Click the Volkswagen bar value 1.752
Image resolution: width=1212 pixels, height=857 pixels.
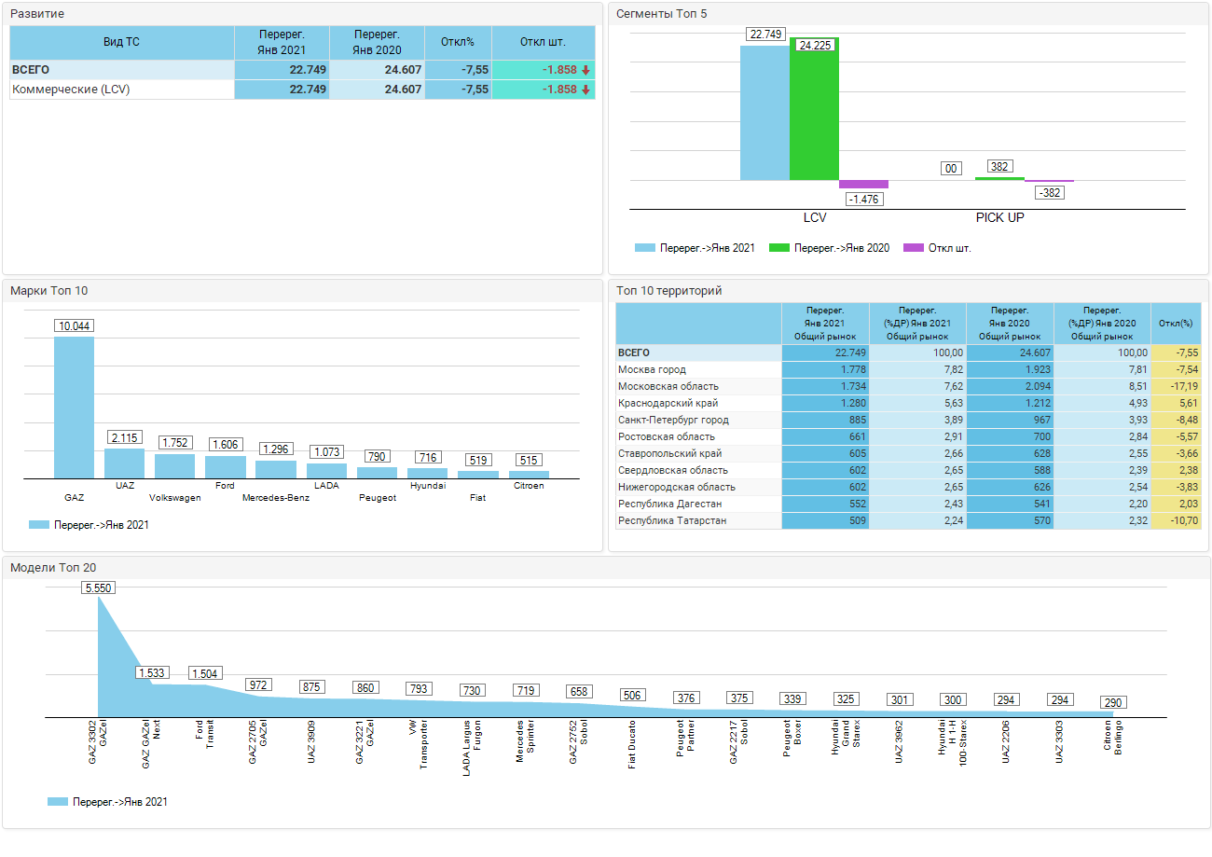point(174,444)
